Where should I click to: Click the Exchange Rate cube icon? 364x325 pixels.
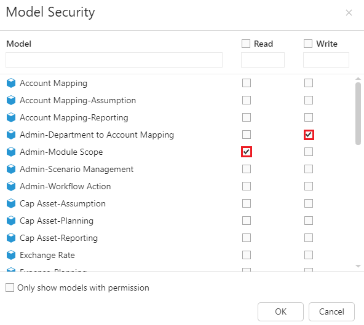coord(11,255)
